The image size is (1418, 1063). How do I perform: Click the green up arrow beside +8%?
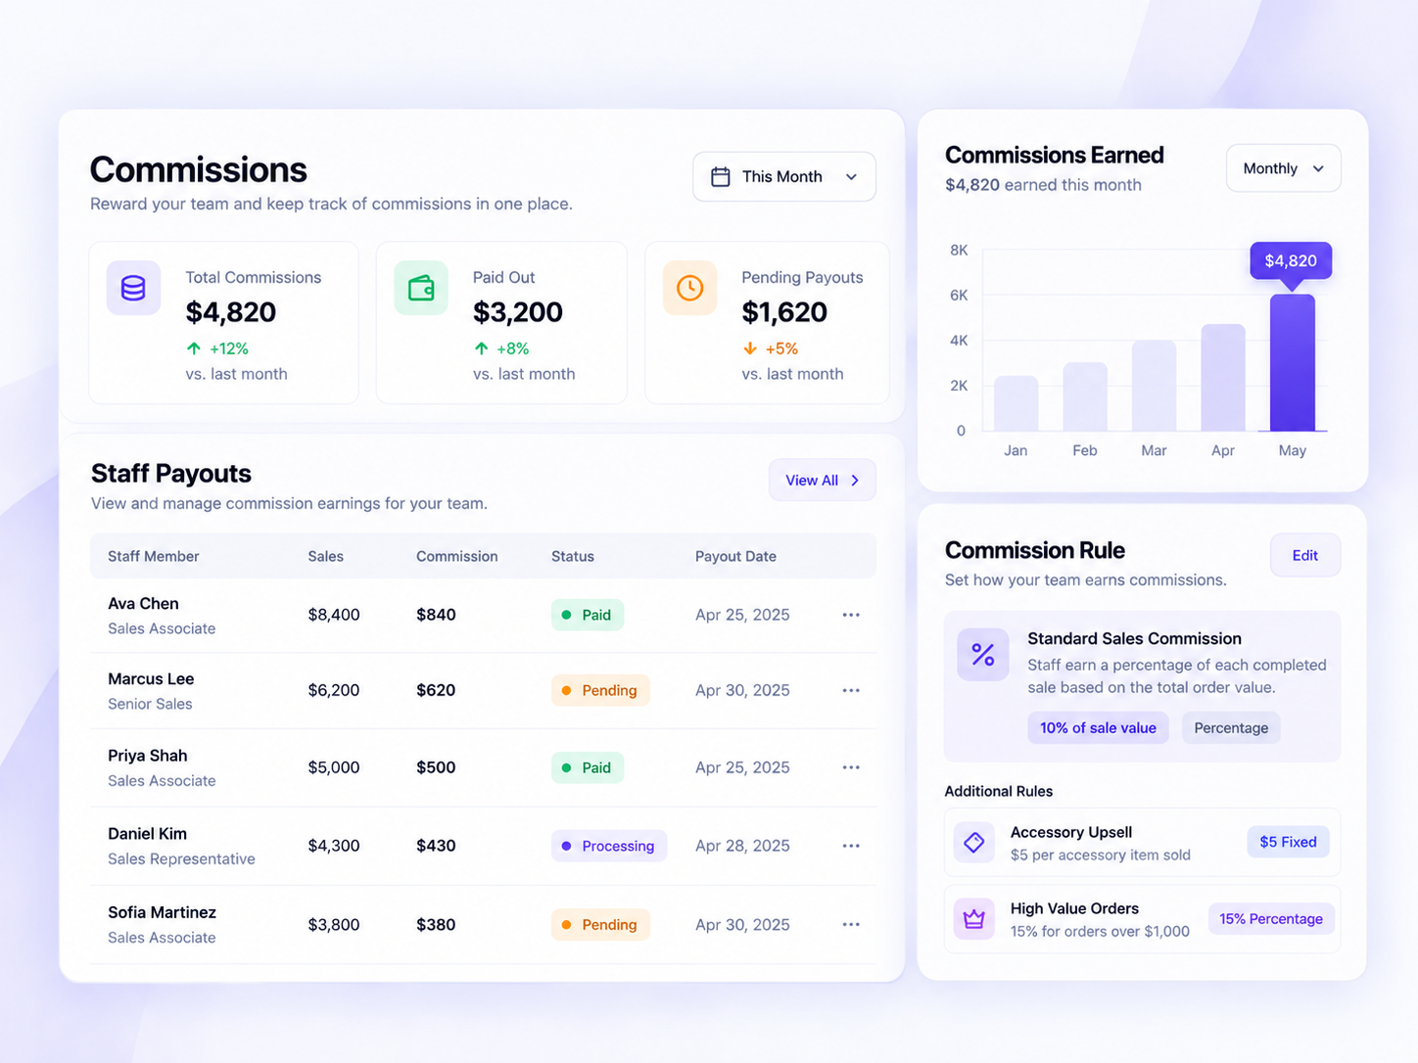click(481, 348)
